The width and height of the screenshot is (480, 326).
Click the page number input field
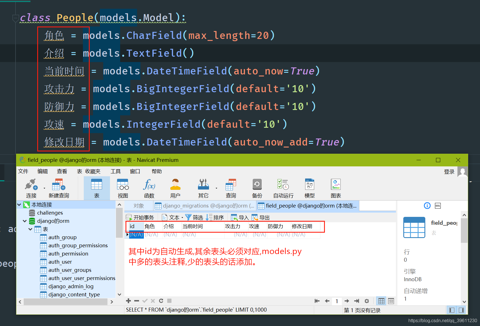[x=337, y=301]
